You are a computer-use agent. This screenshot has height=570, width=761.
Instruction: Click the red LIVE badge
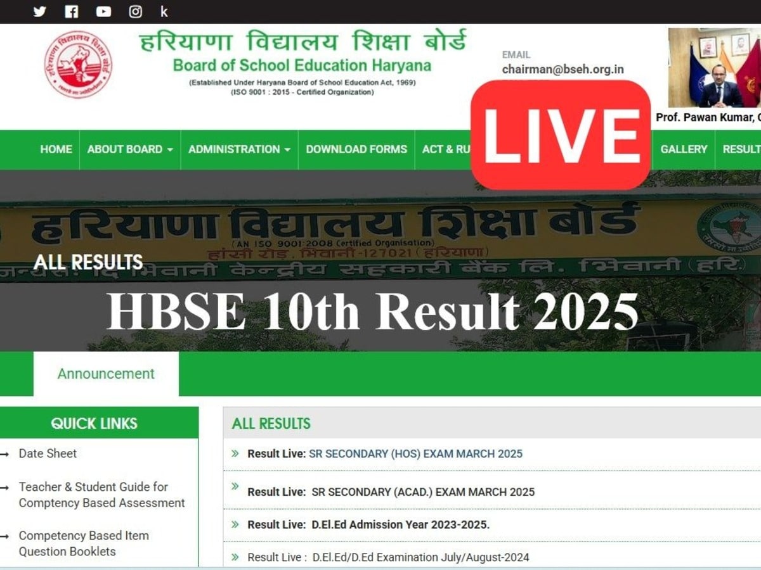click(x=561, y=135)
